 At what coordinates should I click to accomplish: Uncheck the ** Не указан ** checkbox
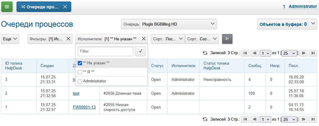pyautogui.click(x=80, y=63)
